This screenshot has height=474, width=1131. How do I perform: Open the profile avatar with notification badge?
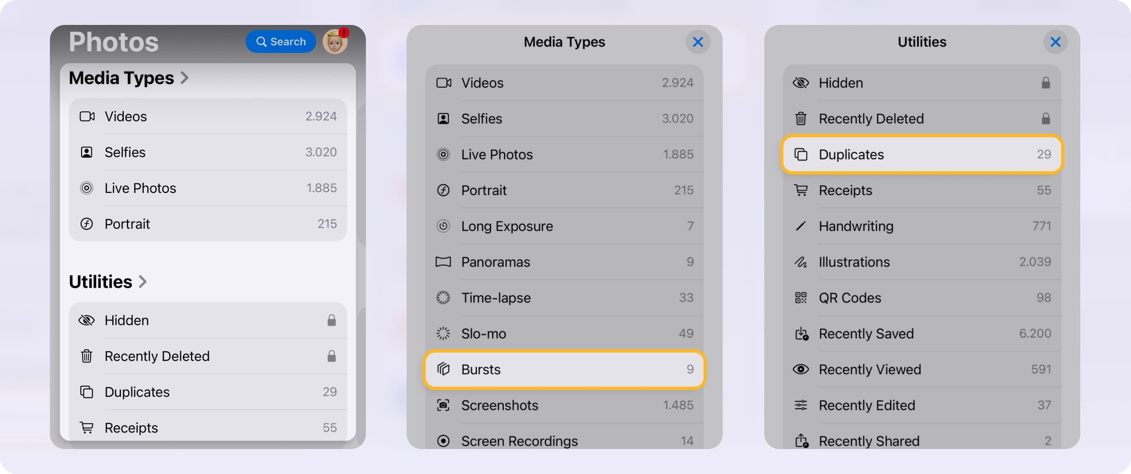tap(336, 43)
